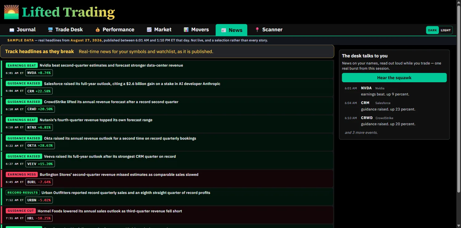461x228 pixels.
Task: Click CRWD in the squawk panel list
Action: pyautogui.click(x=367, y=118)
